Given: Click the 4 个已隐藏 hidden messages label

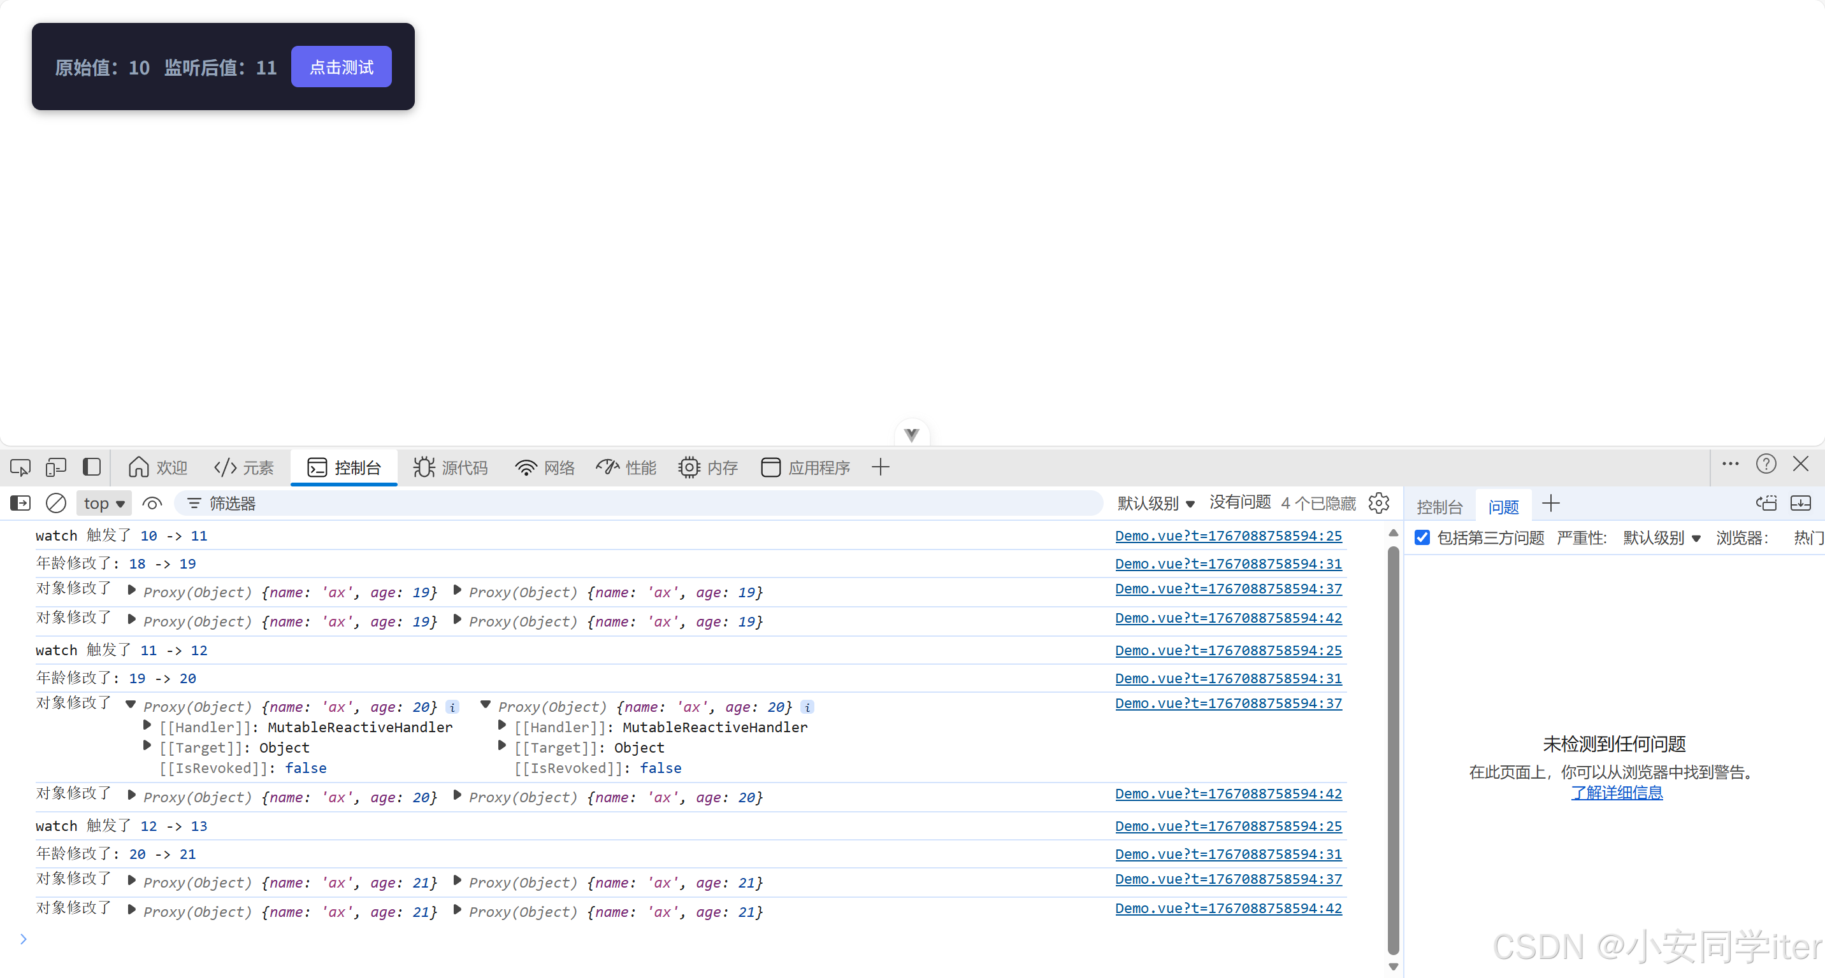Looking at the screenshot, I should pyautogui.click(x=1318, y=503).
